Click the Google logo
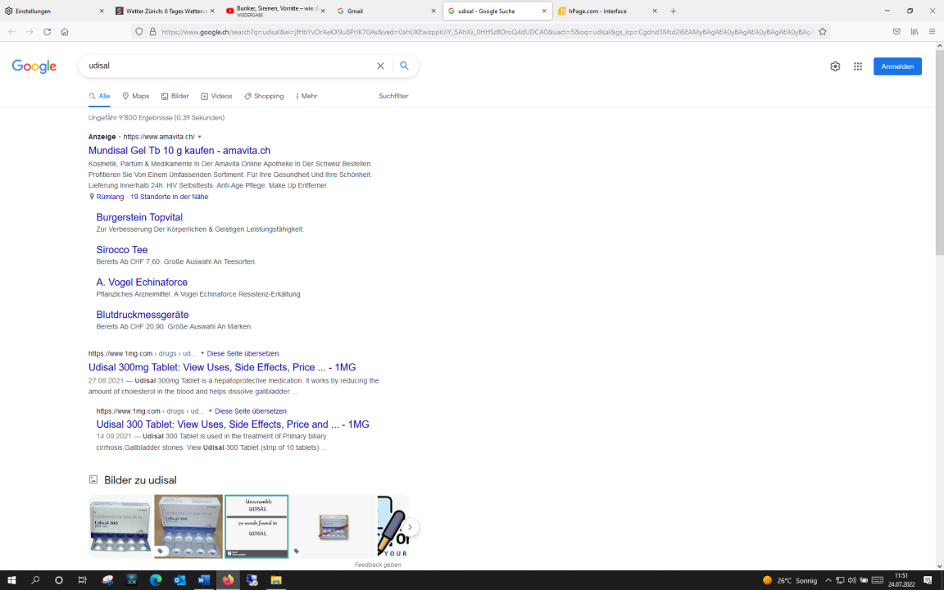This screenshot has height=590, width=944. pos(34,66)
